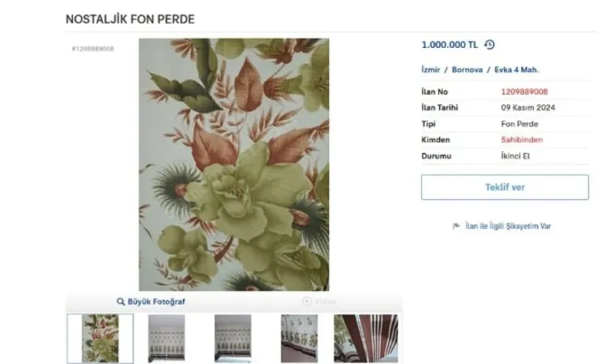606x364 pixels.
Task: Select the third curtain thumbnail
Action: tap(233, 338)
